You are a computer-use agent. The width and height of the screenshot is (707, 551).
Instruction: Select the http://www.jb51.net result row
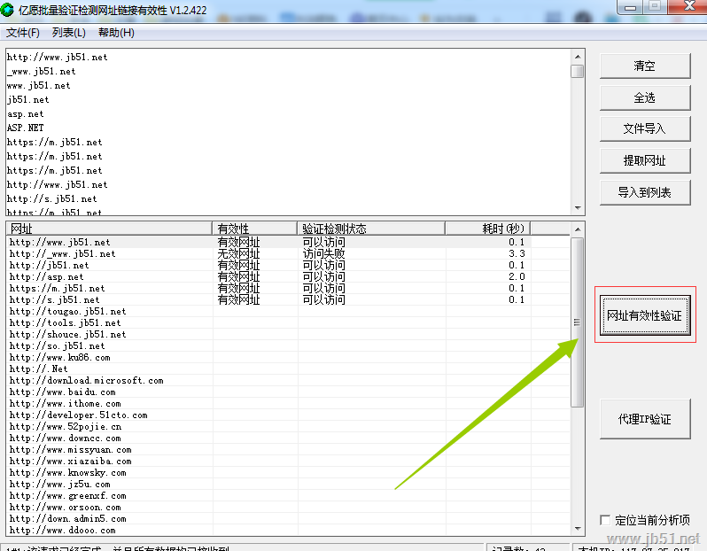[x=289, y=242]
